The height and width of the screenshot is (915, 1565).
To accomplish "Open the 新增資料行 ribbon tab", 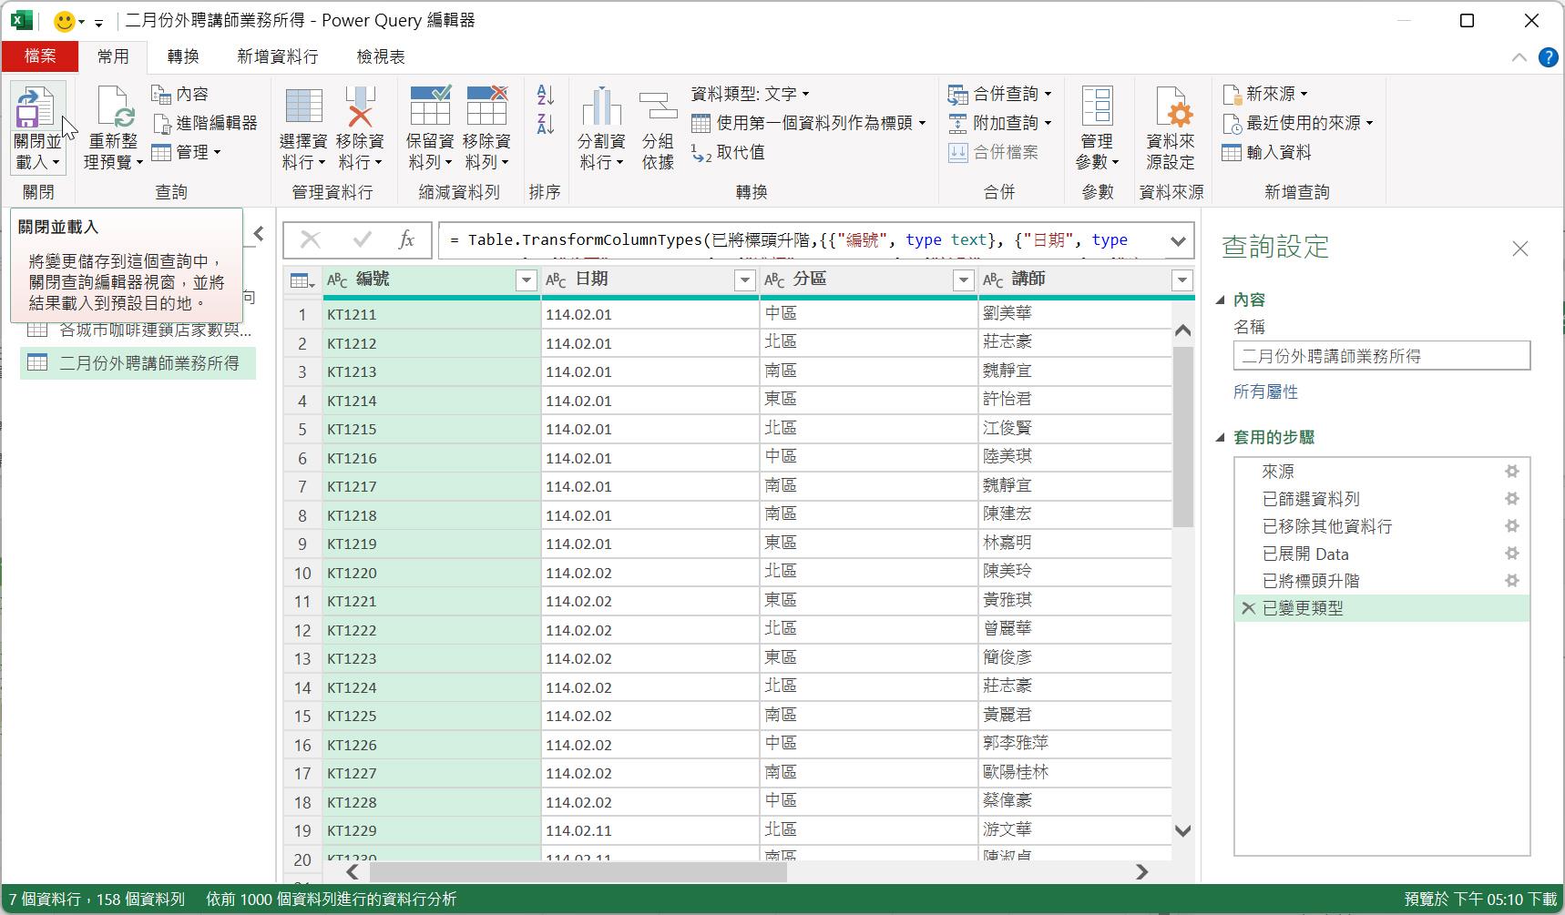I will [278, 56].
